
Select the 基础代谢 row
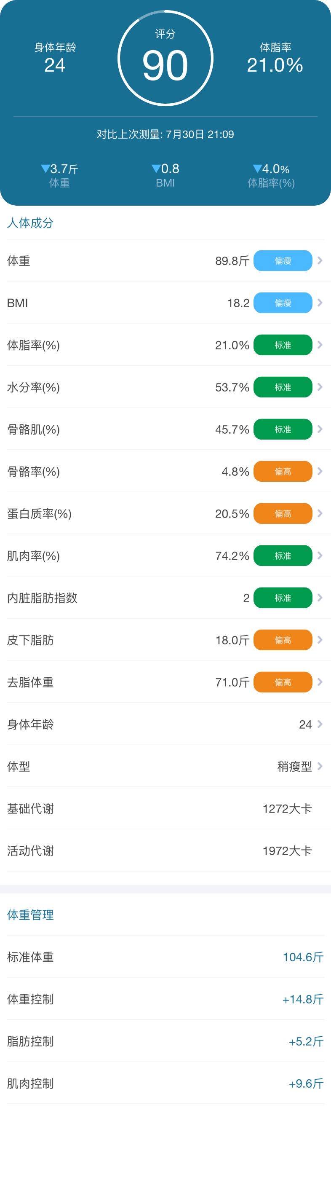click(x=165, y=809)
